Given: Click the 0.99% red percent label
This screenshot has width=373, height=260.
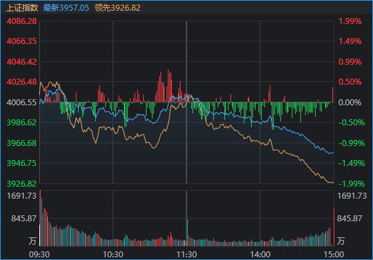Looking at the screenshot, I should tap(350, 61).
